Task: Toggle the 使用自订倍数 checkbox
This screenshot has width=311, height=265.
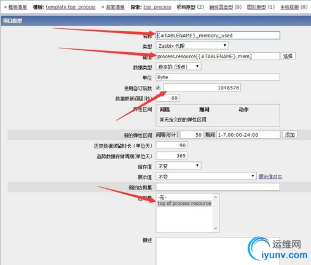Action: (158, 88)
